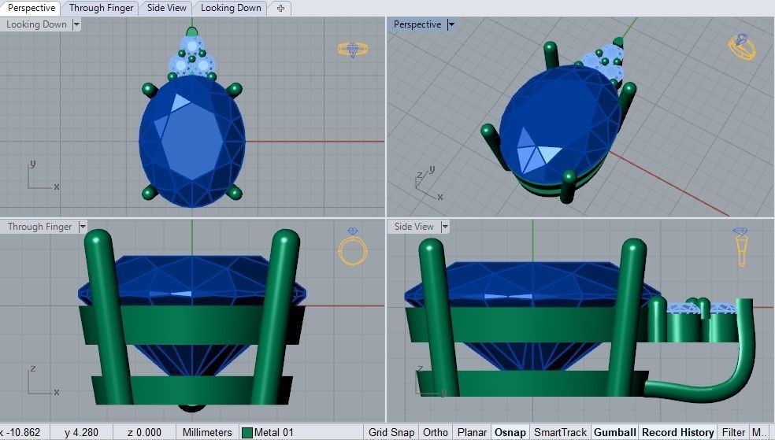Switch to the Through Finger tab
The width and height of the screenshot is (775, 440).
point(101,8)
